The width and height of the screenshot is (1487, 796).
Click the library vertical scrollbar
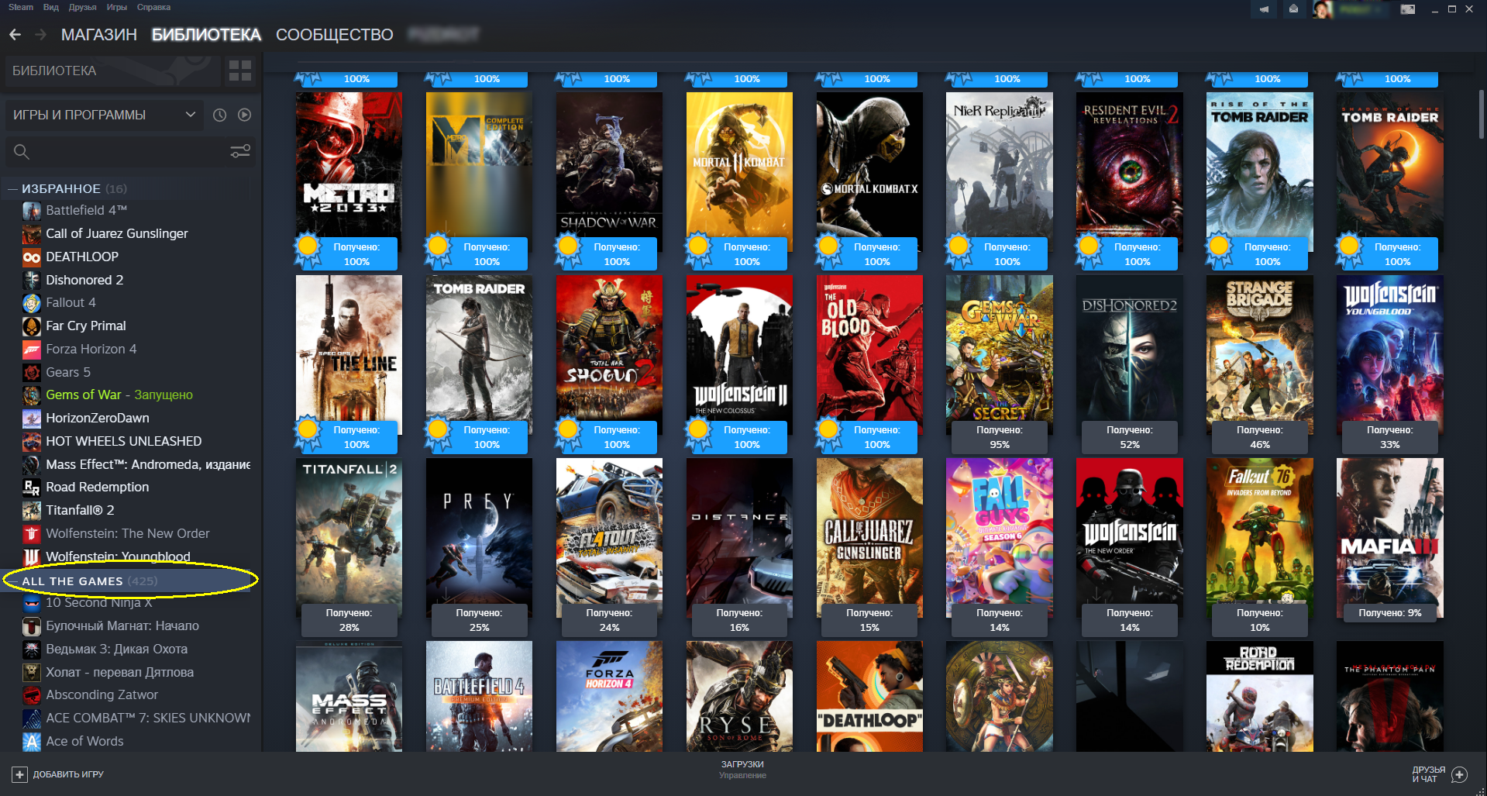(1481, 115)
